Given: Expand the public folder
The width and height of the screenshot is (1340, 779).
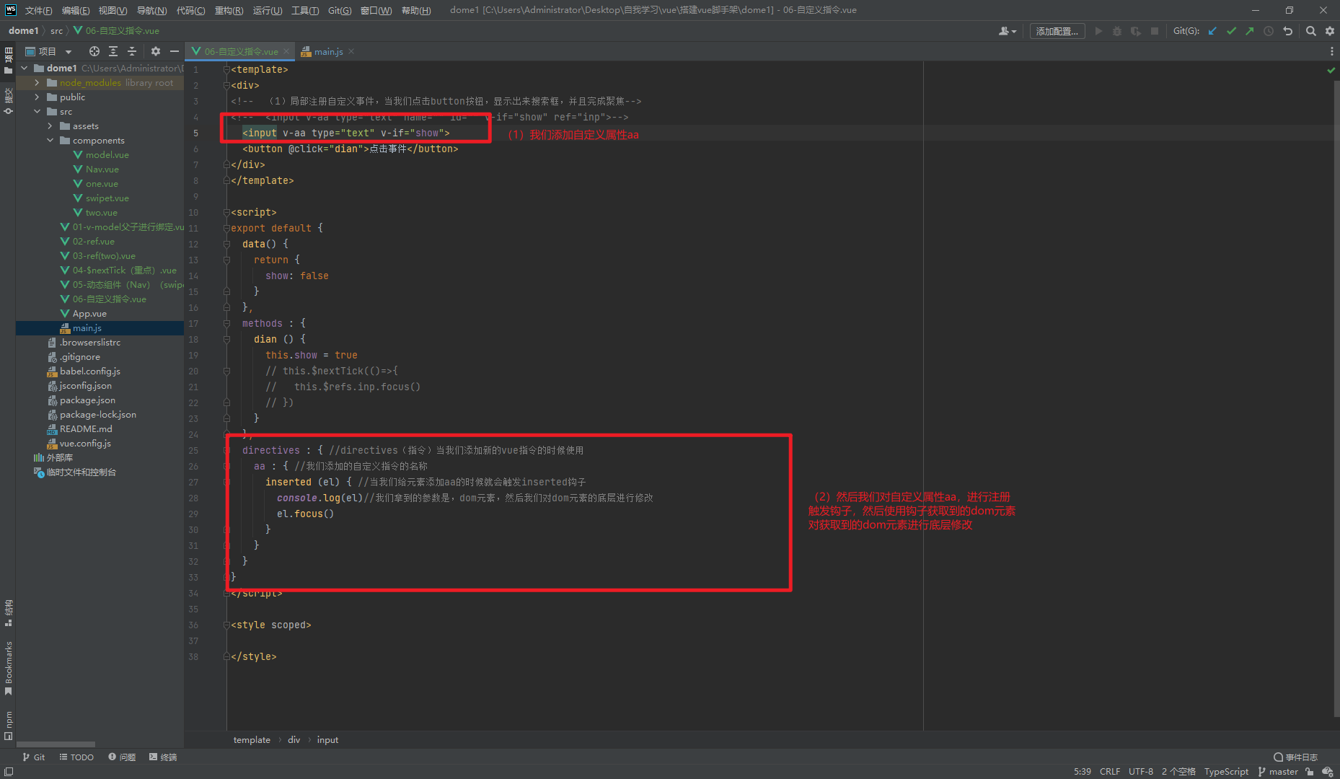Looking at the screenshot, I should click(x=38, y=97).
